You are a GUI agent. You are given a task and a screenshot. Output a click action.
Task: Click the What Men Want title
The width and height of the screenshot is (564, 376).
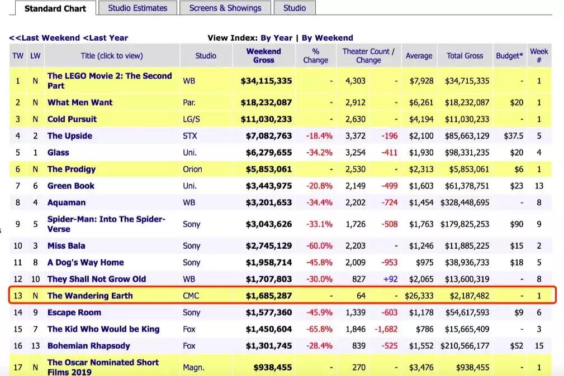tap(80, 103)
